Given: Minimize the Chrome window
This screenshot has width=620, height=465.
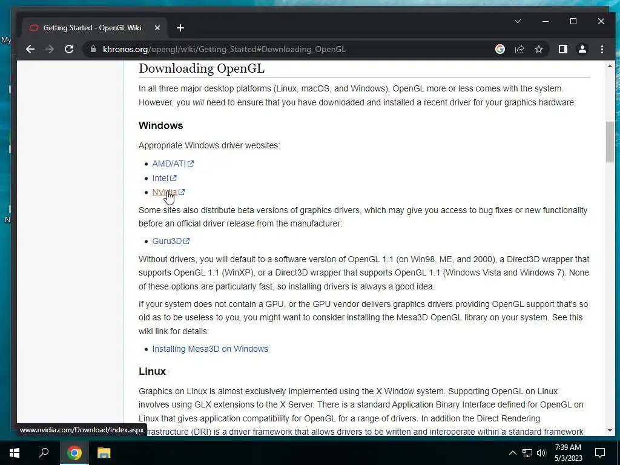Looking at the screenshot, I should (546, 21).
